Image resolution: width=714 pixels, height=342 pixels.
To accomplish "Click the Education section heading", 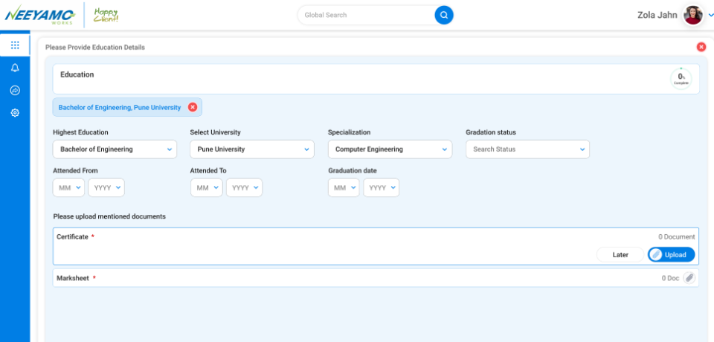I will pos(77,74).
